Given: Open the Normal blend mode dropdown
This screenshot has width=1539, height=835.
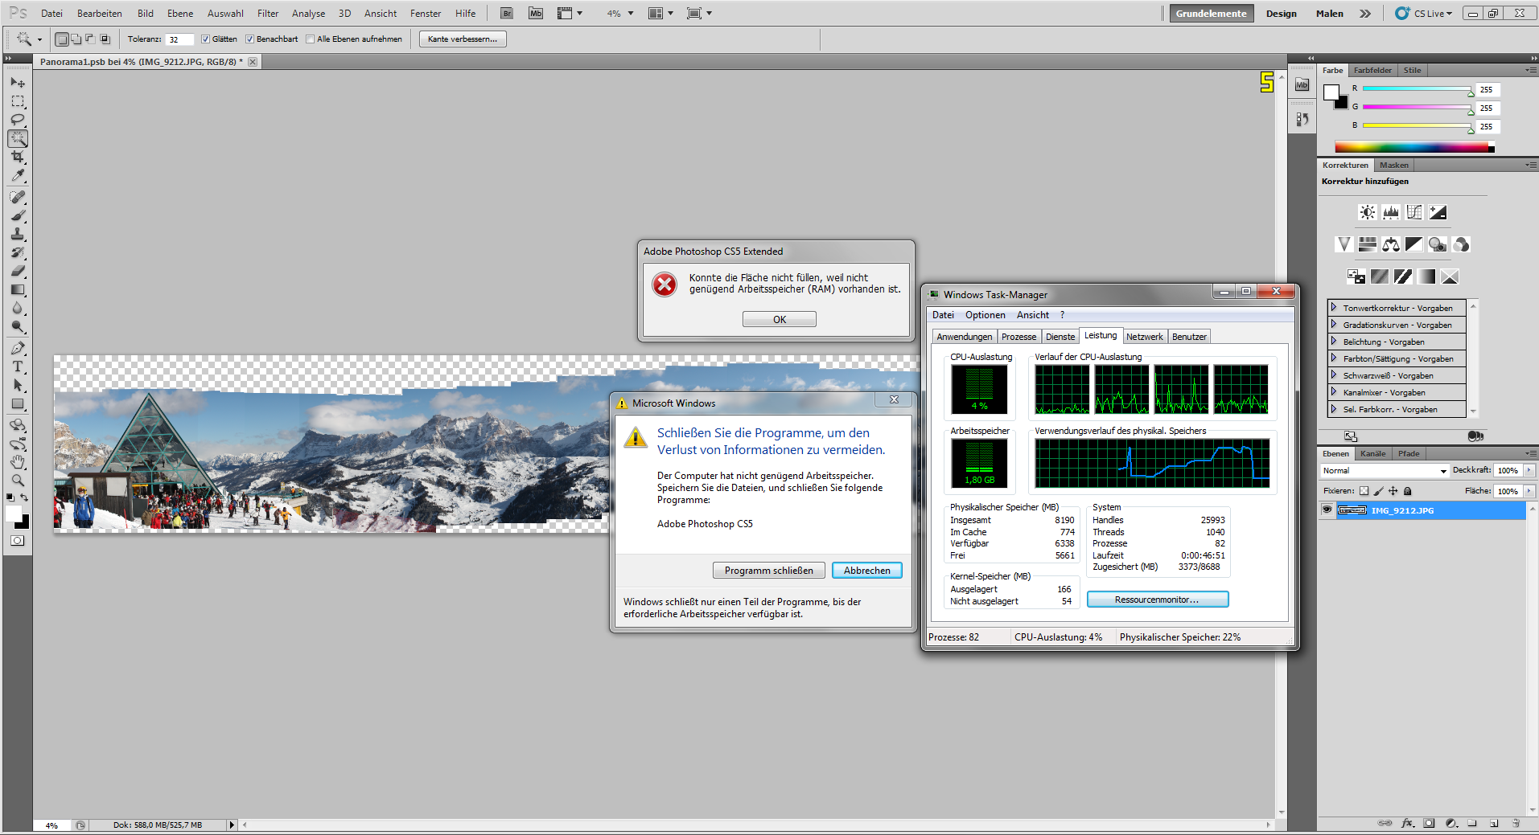Looking at the screenshot, I should click(1384, 470).
